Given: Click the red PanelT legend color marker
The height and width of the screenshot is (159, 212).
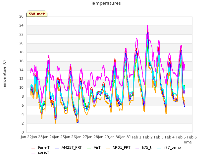Looking at the screenshot, I should coord(33,148).
